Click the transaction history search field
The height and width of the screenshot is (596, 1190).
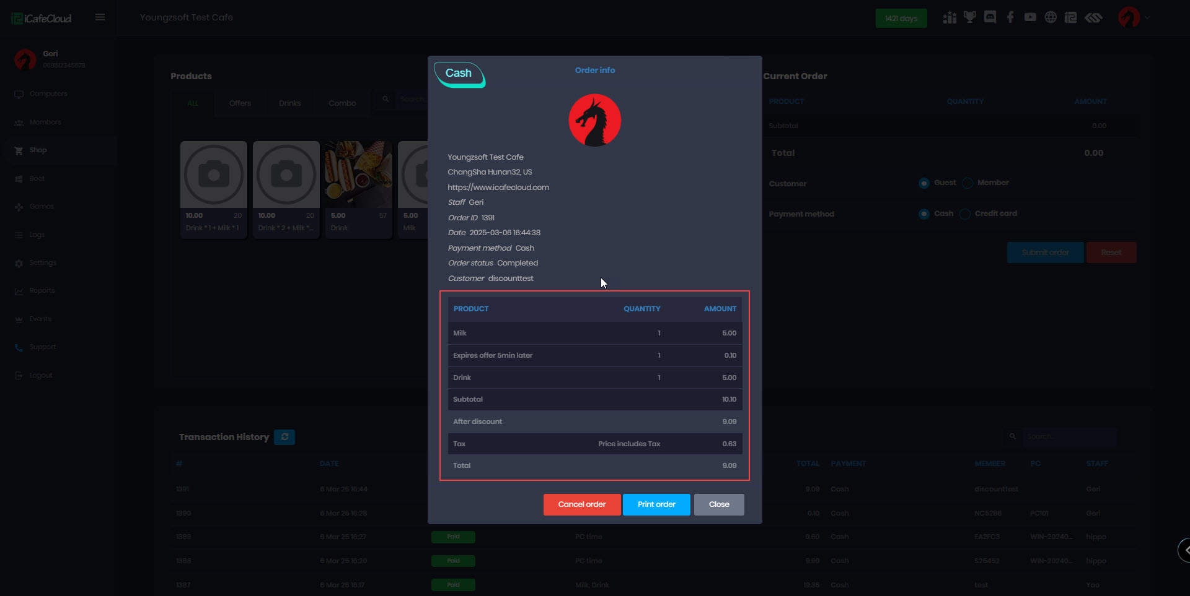click(1069, 437)
